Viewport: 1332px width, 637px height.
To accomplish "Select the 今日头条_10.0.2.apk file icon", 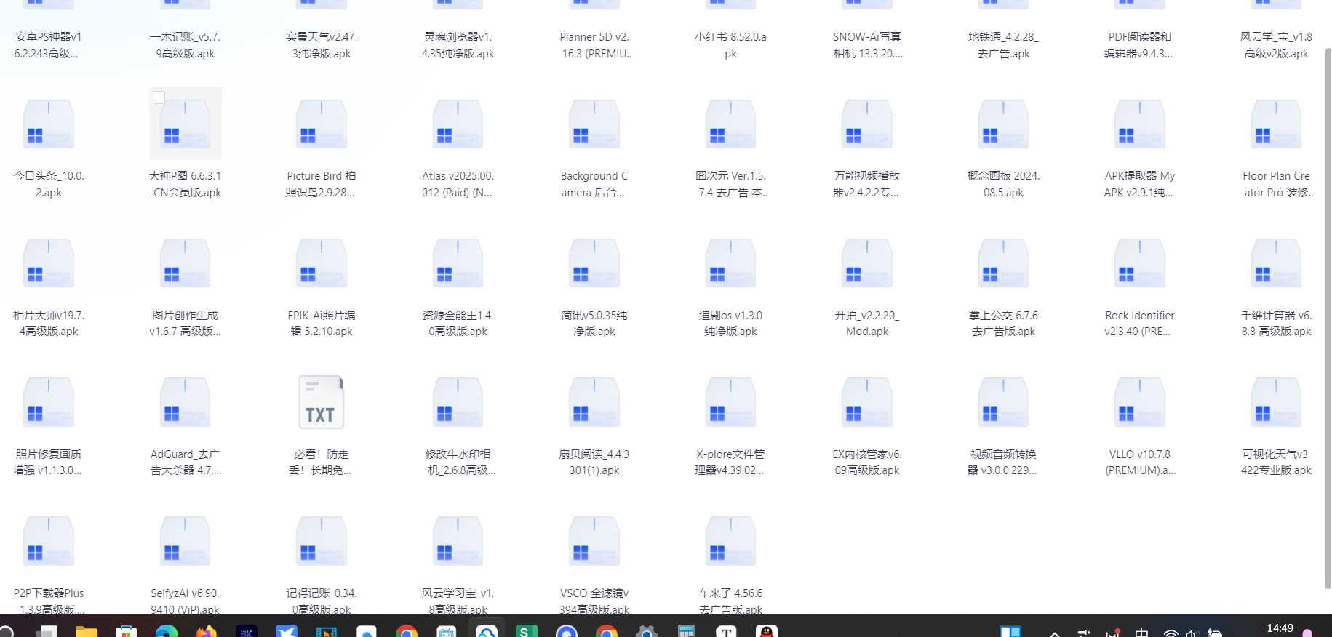I will click(49, 124).
